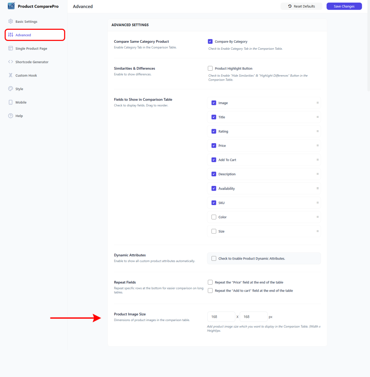The image size is (370, 377).
Task: Enable Product Highlight Button checkbox
Action: click(x=210, y=68)
